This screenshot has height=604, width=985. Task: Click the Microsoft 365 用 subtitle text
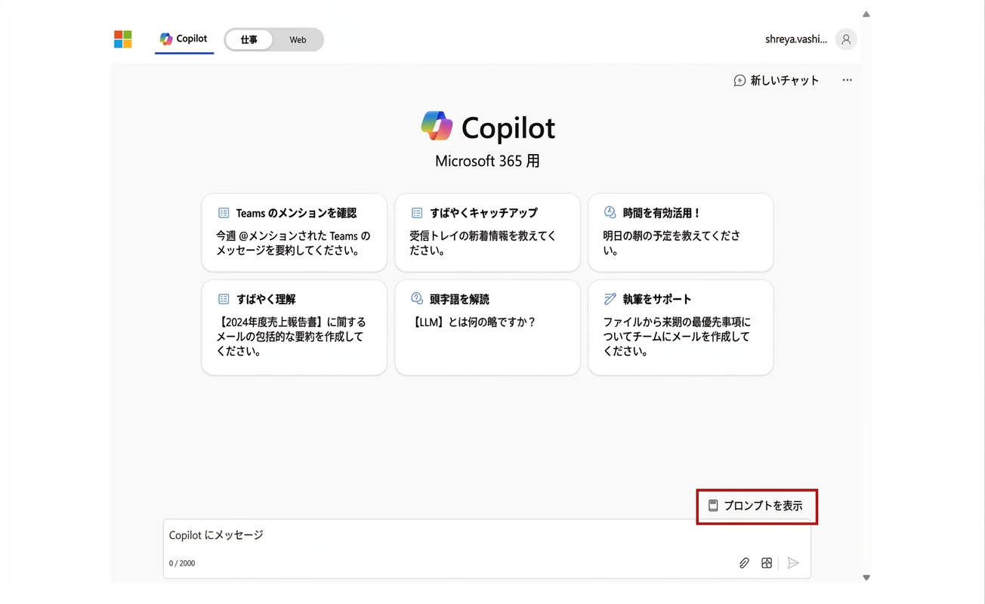tap(487, 161)
